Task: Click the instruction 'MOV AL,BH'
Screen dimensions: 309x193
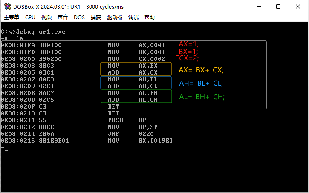Action: pos(133,93)
